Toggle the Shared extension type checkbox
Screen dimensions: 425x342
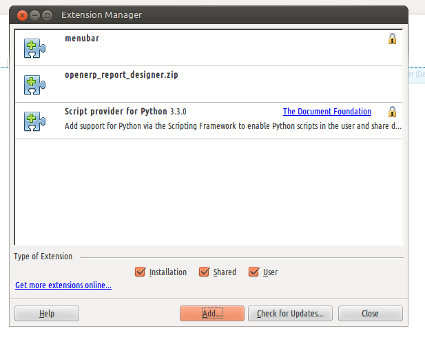(204, 272)
